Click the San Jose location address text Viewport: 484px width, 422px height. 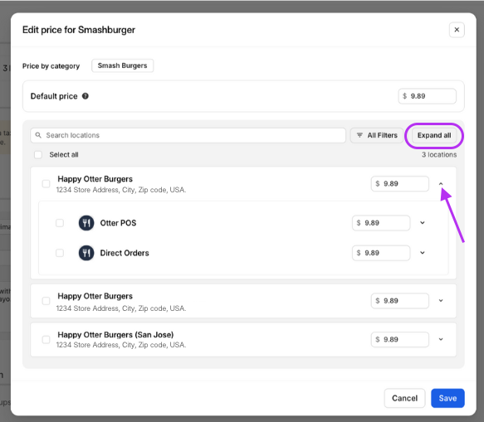(x=121, y=345)
